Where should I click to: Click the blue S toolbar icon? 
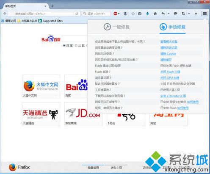(x=125, y=14)
